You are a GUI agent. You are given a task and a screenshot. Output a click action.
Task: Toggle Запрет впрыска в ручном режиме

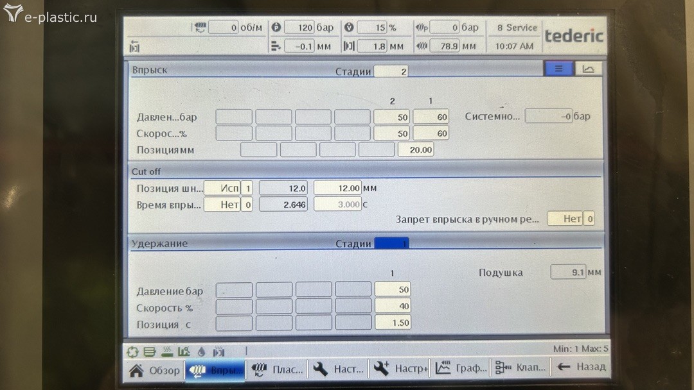pyautogui.click(x=564, y=219)
